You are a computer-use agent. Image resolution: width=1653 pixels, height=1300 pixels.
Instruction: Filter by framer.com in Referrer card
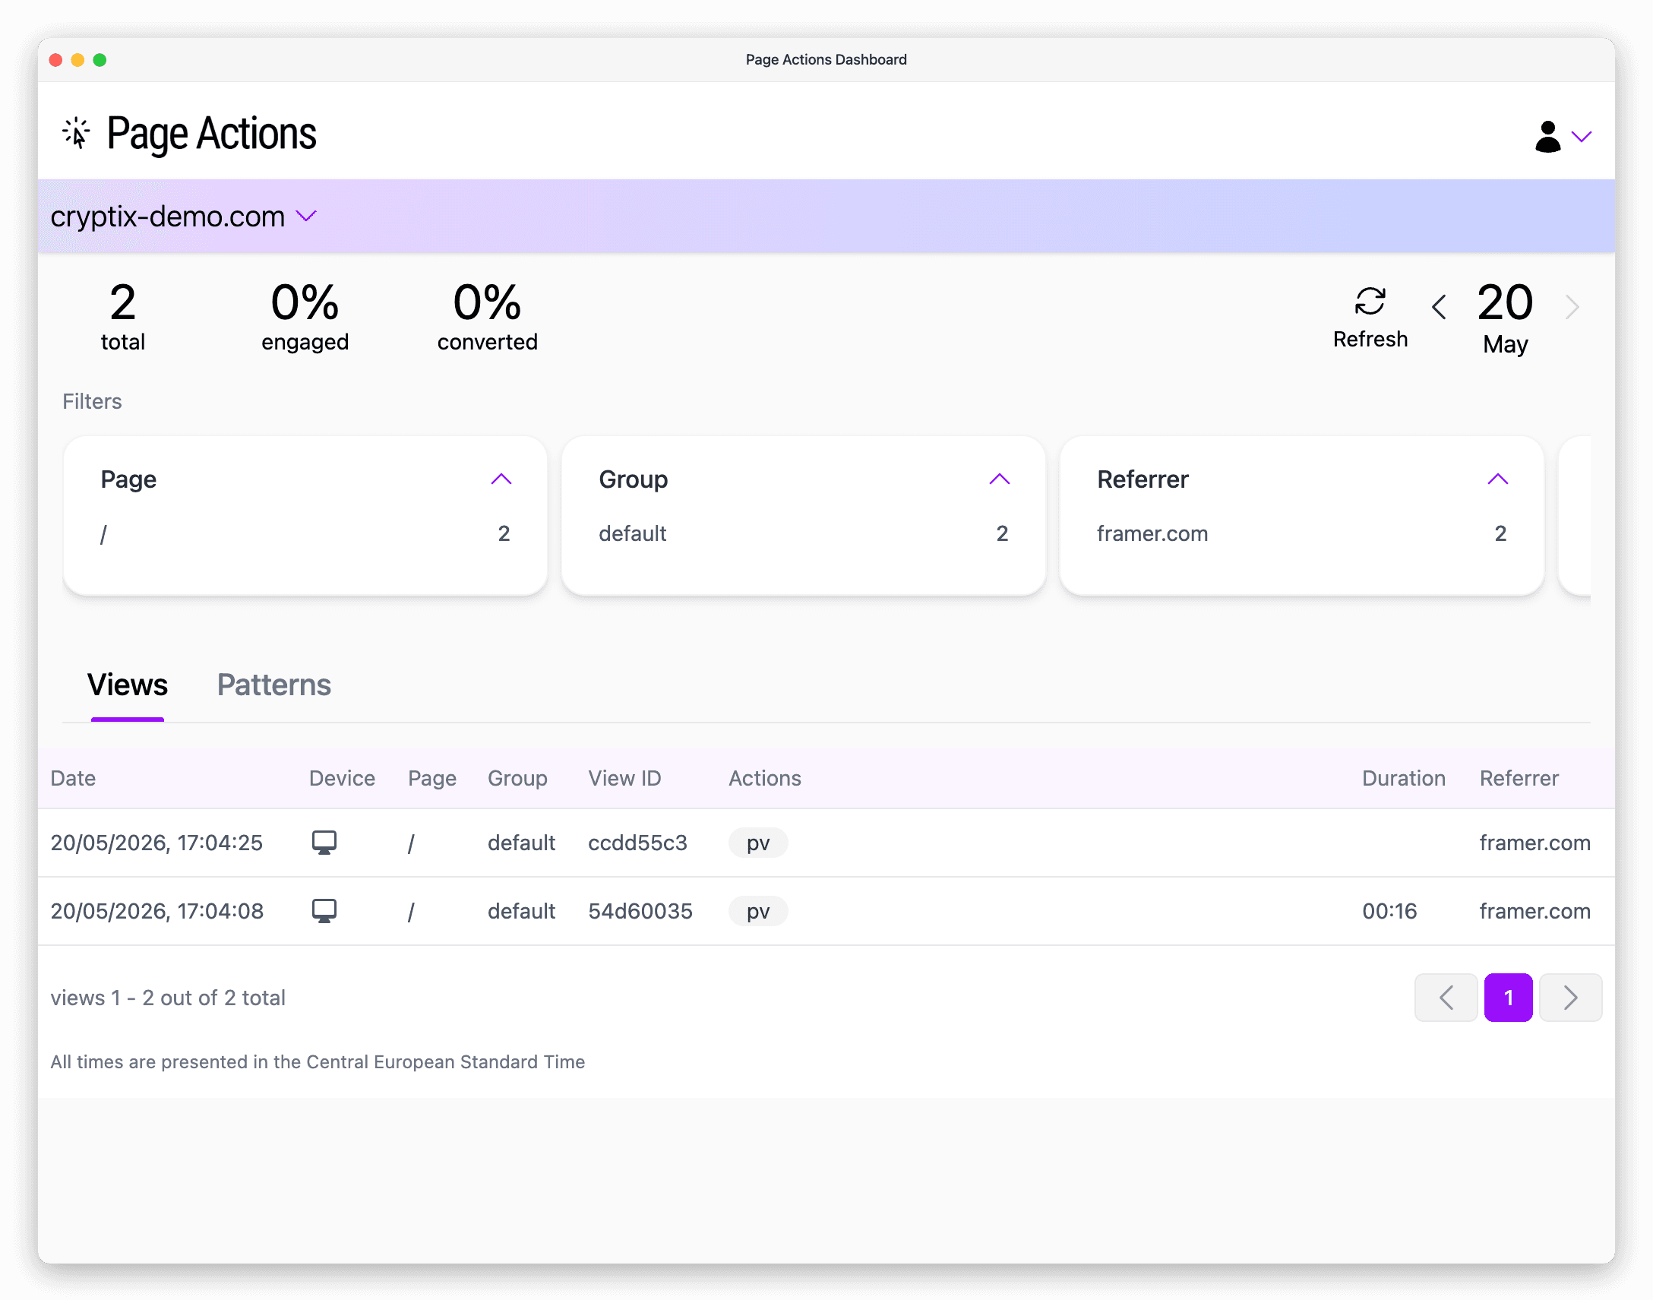tap(1301, 533)
